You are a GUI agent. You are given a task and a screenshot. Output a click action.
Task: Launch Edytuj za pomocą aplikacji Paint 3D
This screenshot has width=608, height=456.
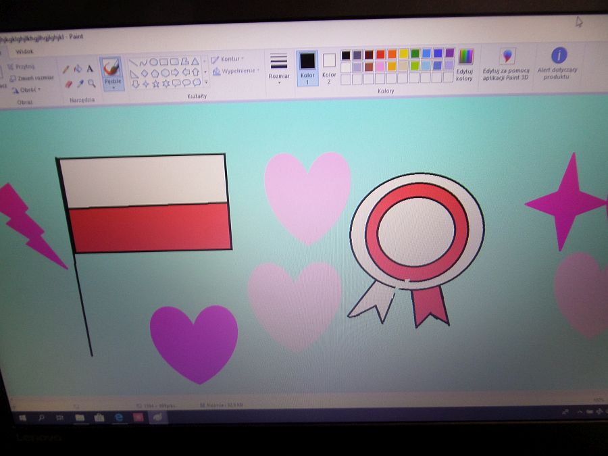(x=507, y=65)
